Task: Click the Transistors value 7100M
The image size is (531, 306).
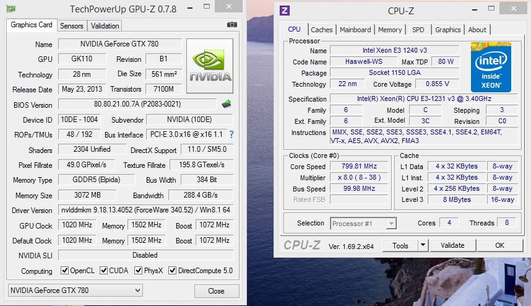Action: click(x=164, y=89)
